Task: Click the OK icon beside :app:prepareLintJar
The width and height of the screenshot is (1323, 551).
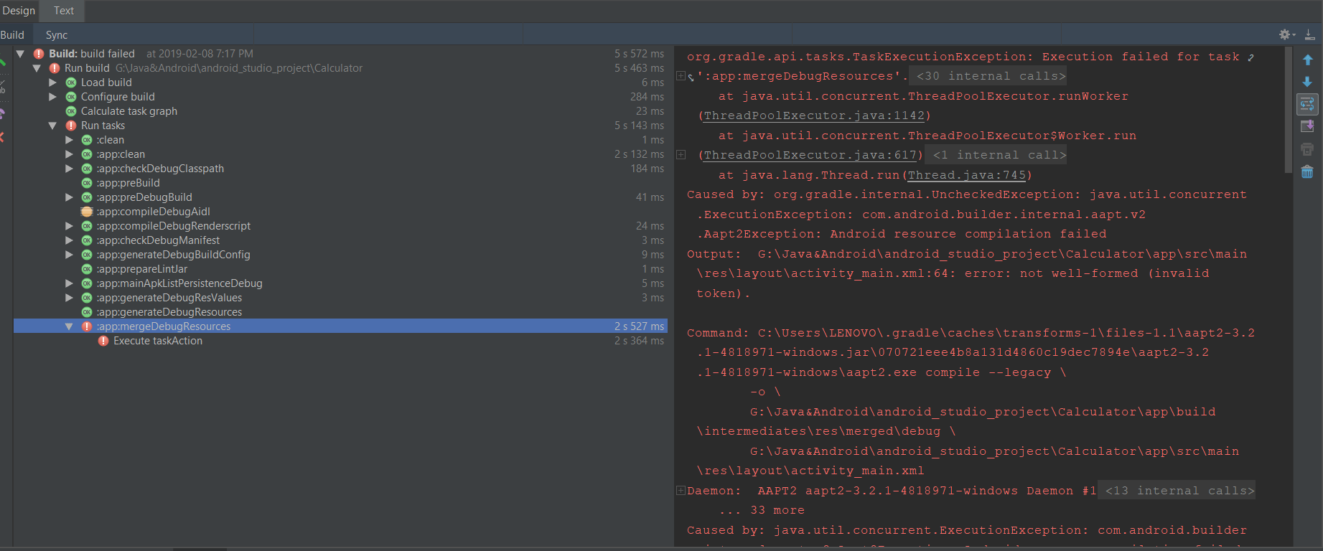Action: 87,269
